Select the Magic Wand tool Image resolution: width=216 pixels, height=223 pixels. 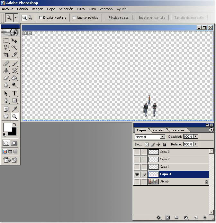[x=14, y=47]
